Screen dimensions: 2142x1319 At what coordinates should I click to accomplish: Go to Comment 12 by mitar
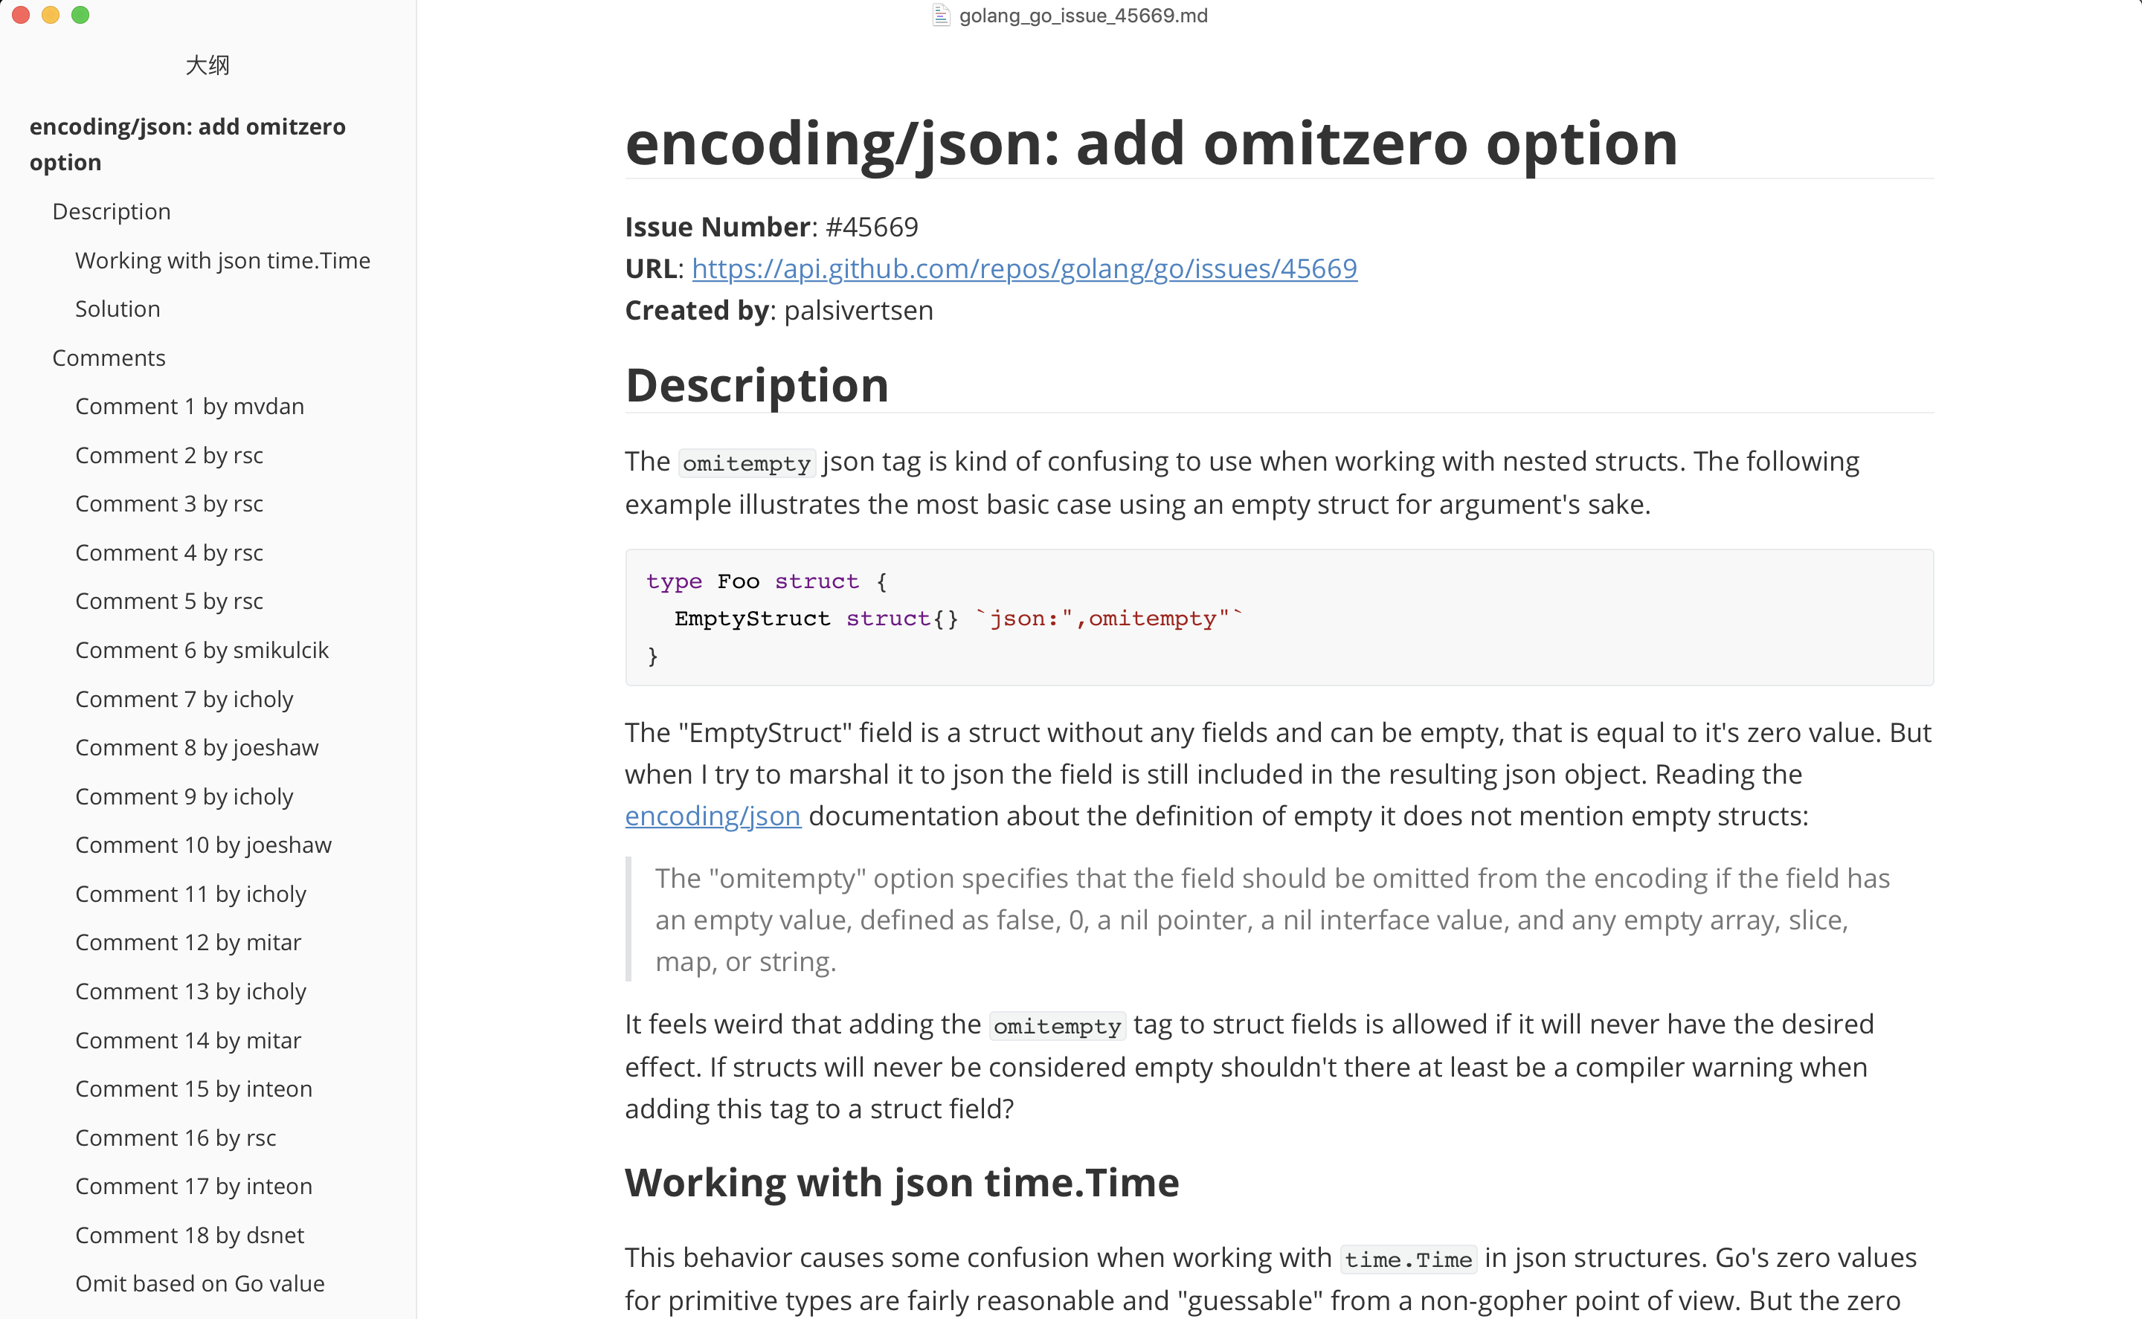188,942
